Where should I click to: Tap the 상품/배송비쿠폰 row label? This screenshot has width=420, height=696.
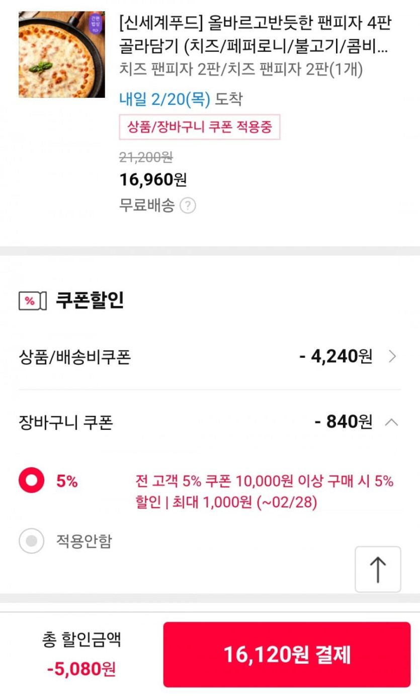coord(74,357)
